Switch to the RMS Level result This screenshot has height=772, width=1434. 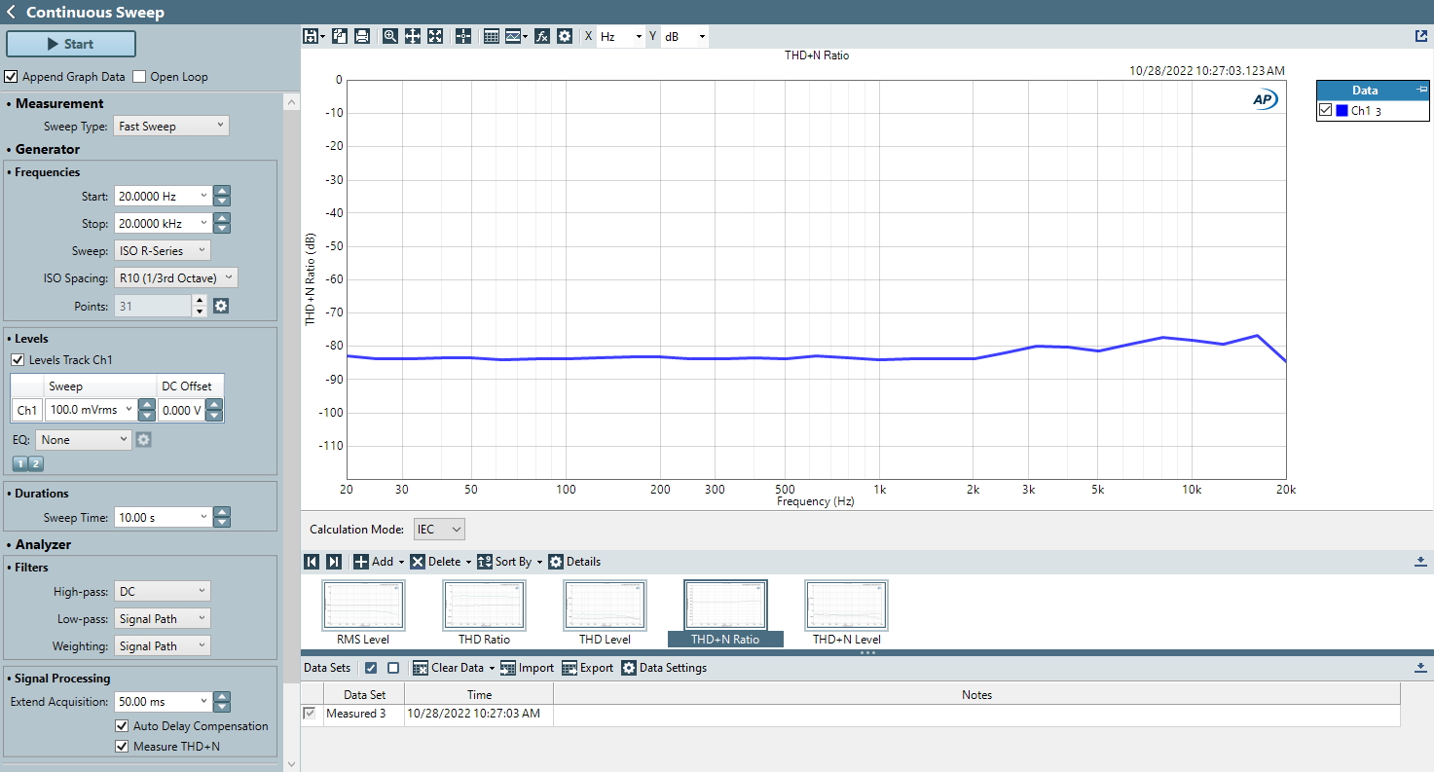(x=363, y=607)
